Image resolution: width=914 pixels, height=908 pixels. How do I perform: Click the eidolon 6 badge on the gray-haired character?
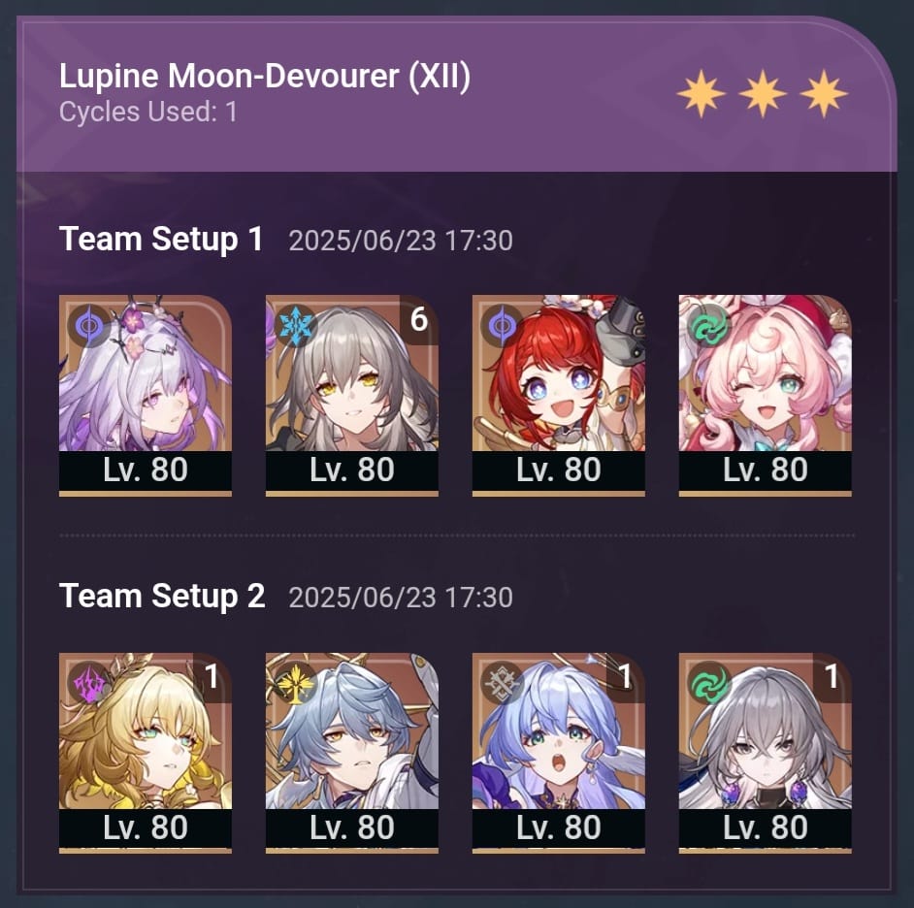click(419, 319)
